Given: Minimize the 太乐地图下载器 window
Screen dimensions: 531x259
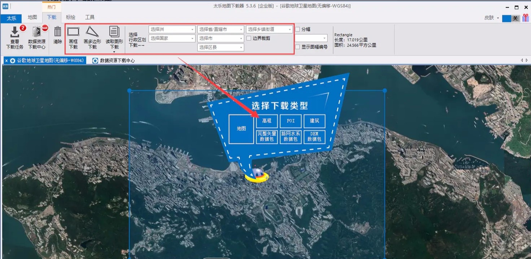Looking at the screenshot, I should pyautogui.click(x=508, y=7).
